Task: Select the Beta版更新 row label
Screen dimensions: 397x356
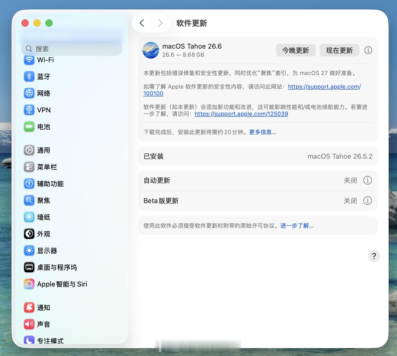Action: [161, 201]
